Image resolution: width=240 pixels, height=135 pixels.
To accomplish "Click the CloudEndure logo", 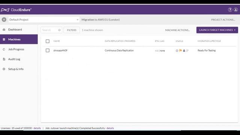I will click(x=16, y=10).
